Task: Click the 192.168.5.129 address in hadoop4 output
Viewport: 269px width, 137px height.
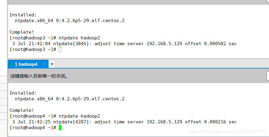Action: [164, 122]
